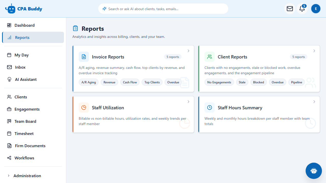Open Invoice Reports via its chevron arrow
The image size is (326, 183).
tap(188, 51)
